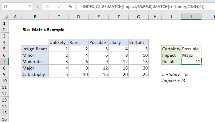
Task: Select the row 12 header
Action: (4, 94)
